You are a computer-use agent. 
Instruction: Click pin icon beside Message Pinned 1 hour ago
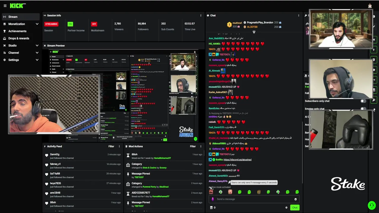128,175
